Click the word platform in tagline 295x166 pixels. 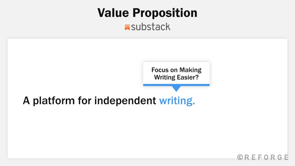[54, 101]
